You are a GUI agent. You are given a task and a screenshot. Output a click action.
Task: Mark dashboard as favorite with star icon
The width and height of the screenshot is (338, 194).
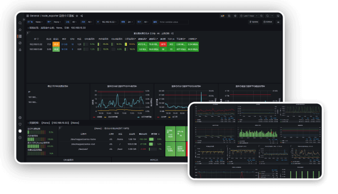pyautogui.click(x=77, y=16)
